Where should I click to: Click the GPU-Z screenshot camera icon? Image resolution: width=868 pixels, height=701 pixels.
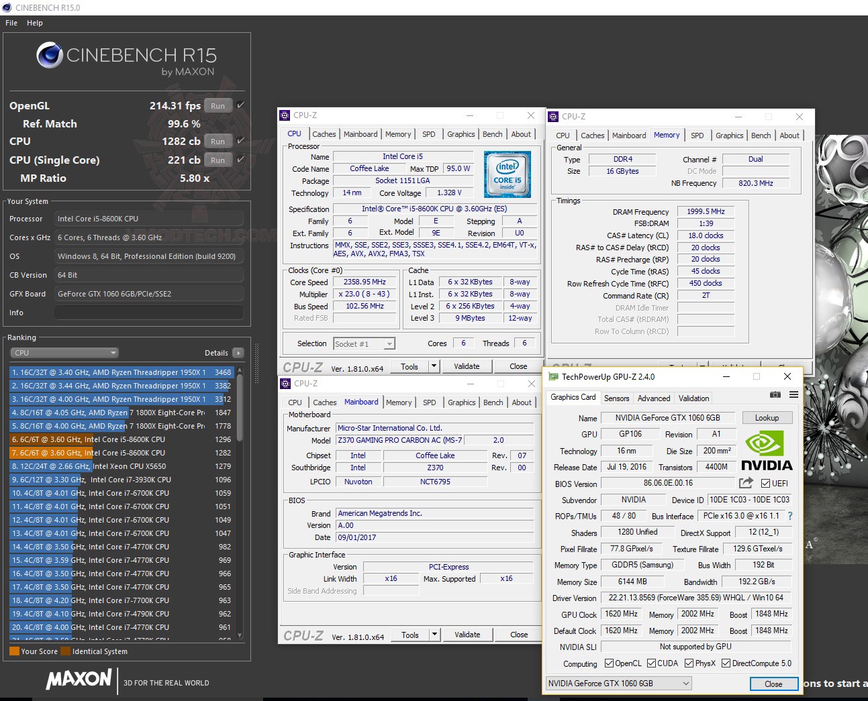775,394
